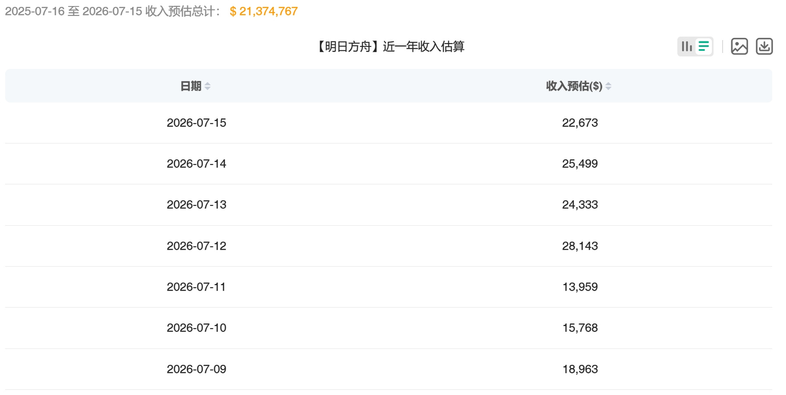Select date cell 2026-07-11
Screen dimensions: 786x395
(x=197, y=287)
